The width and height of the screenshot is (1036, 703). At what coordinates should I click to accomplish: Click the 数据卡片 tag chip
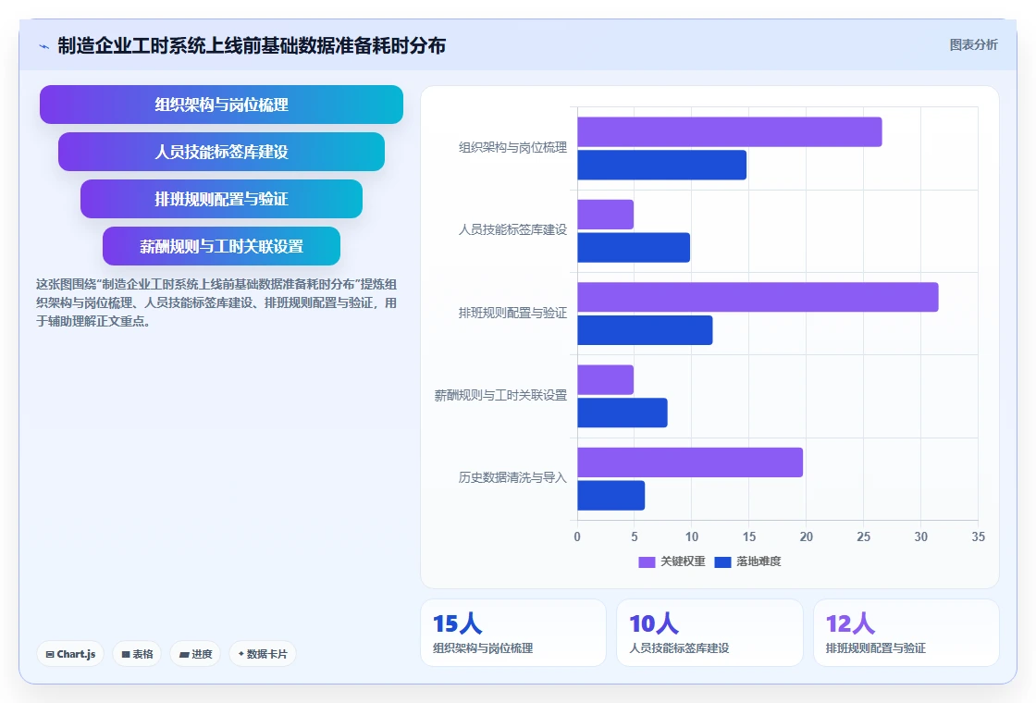click(263, 654)
